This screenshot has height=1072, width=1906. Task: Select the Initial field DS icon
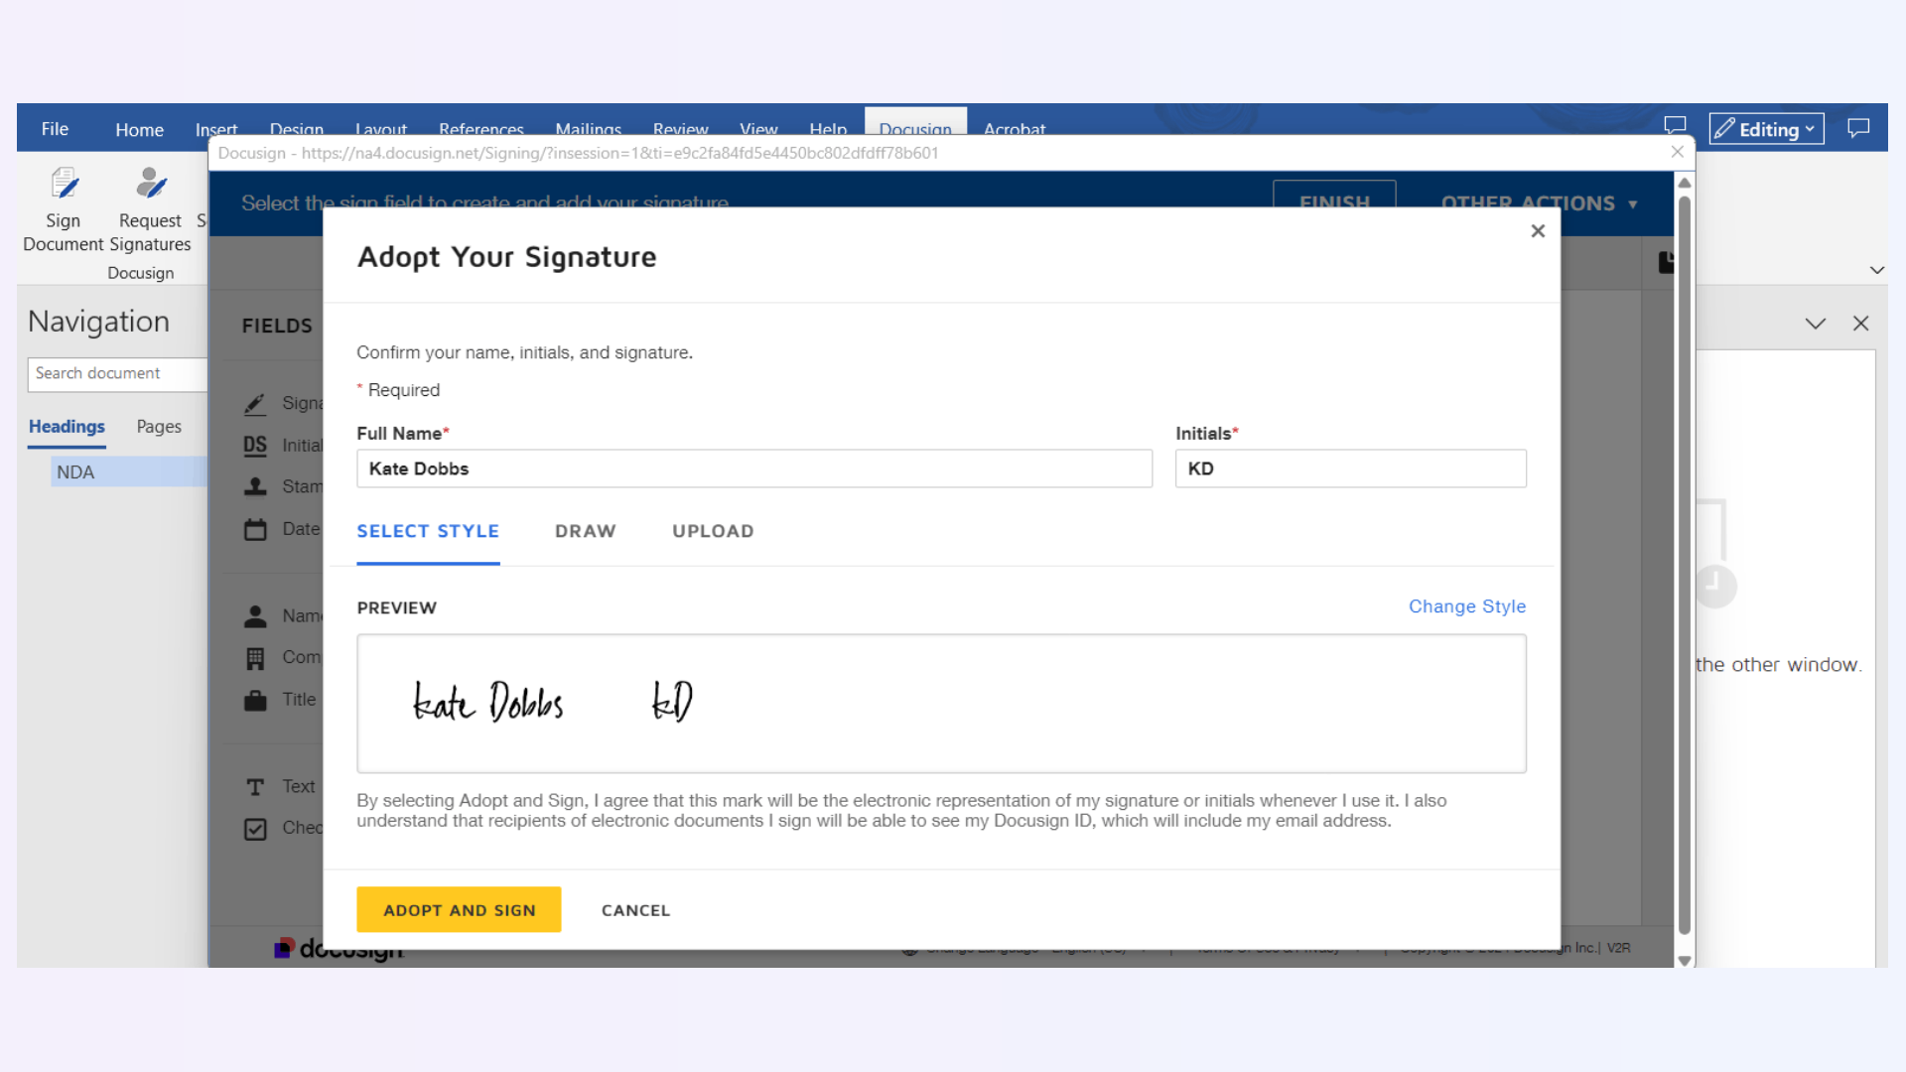click(x=255, y=446)
